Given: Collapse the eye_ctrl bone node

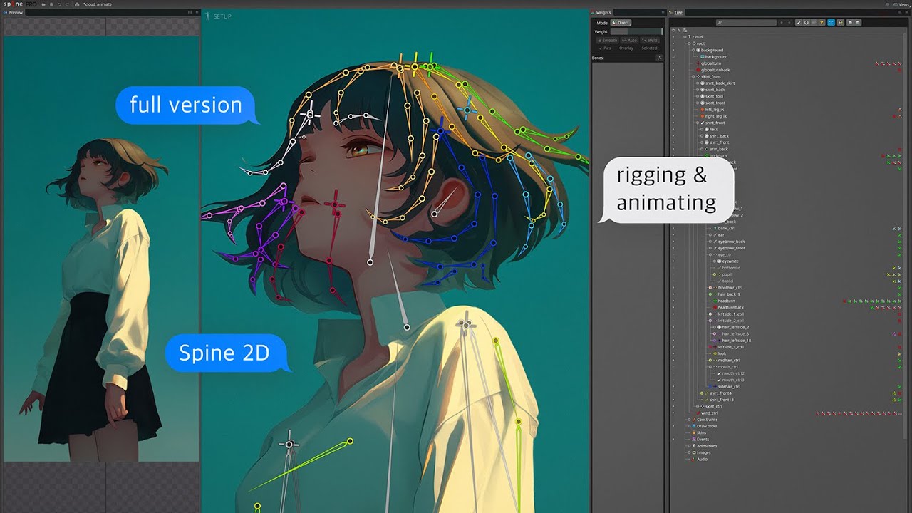Looking at the screenshot, I should click(710, 254).
